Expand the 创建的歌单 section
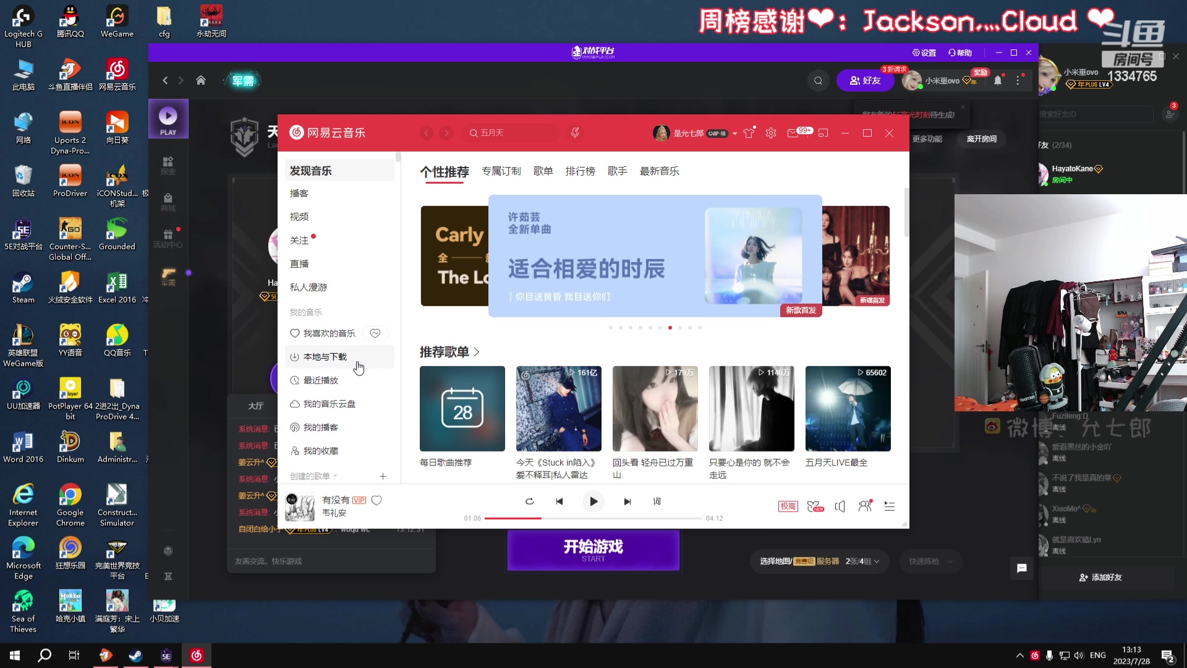The image size is (1187, 668). [x=314, y=476]
